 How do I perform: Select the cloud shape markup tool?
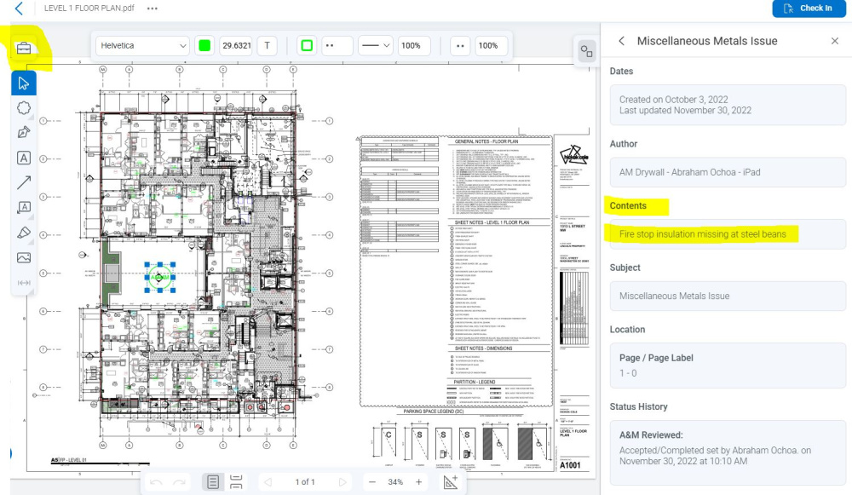(23, 107)
